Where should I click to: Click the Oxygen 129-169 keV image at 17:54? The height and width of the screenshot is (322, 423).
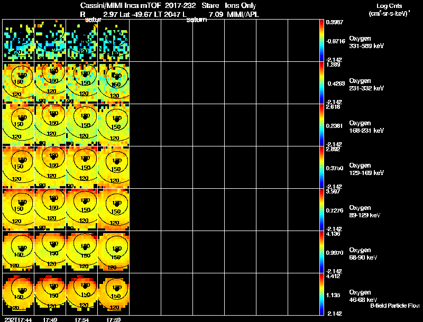[82, 168]
